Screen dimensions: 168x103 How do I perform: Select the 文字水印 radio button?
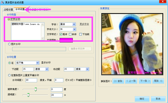9,19
